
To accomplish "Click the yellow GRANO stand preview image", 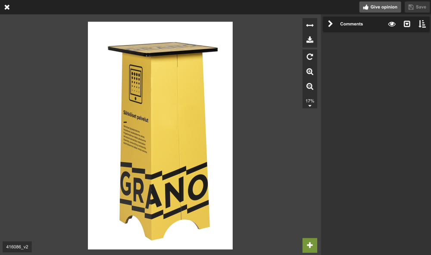I will [160, 135].
